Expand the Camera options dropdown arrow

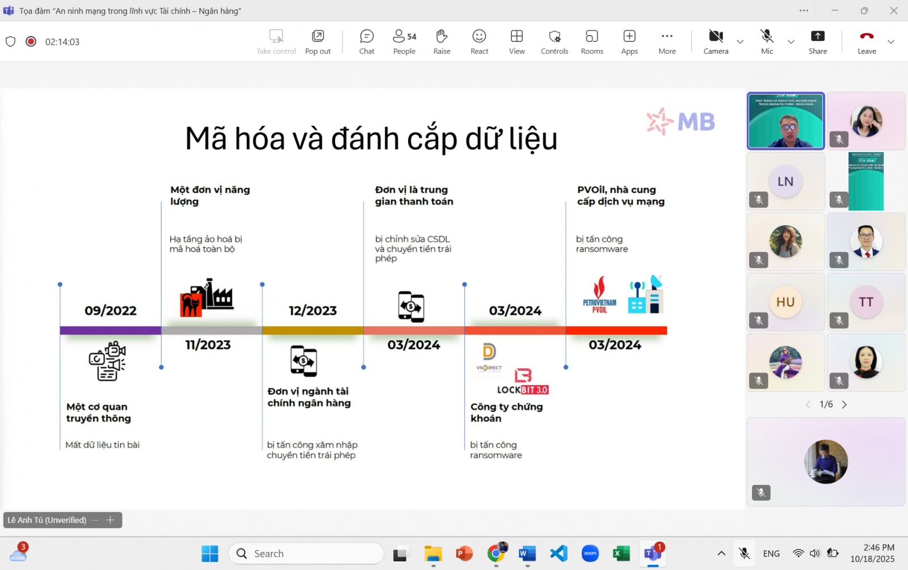740,42
